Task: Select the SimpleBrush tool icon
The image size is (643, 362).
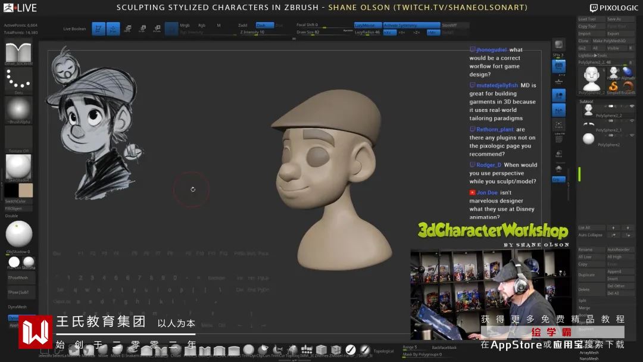Action: coord(613,86)
